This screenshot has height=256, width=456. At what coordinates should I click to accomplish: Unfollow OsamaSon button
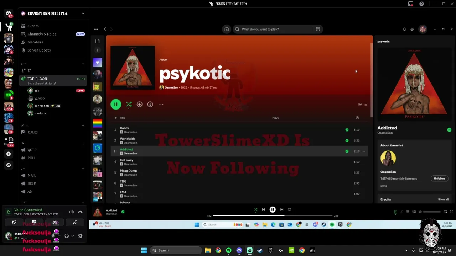click(x=440, y=178)
